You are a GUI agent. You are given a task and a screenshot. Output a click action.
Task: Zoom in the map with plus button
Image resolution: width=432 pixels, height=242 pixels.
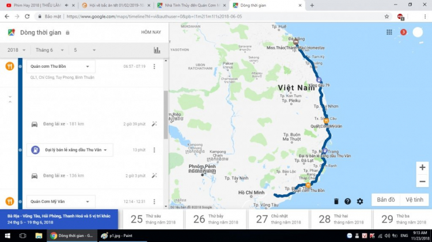pyautogui.click(x=422, y=167)
